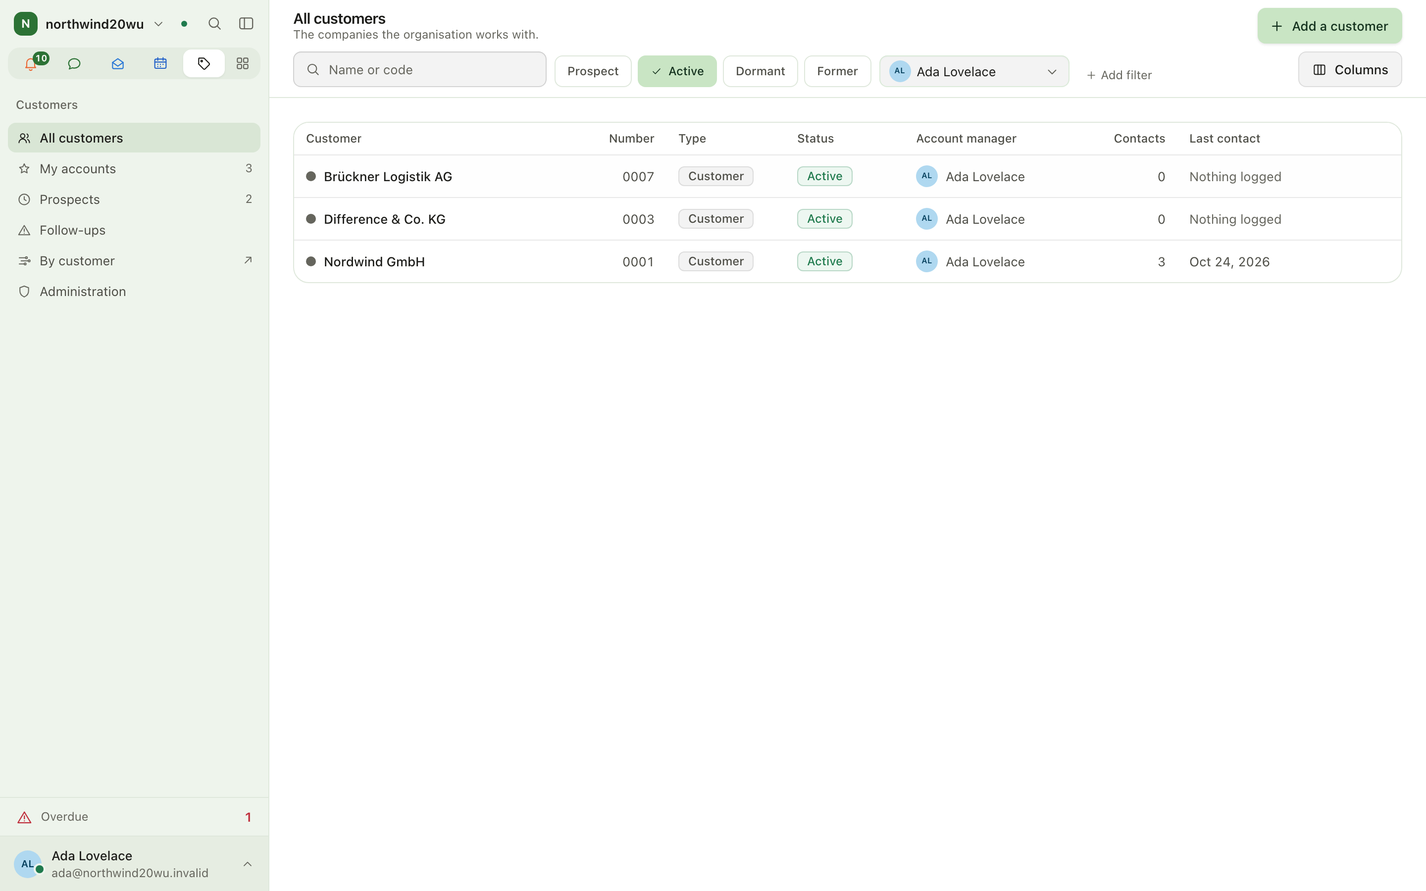Sort by the Number column header
This screenshot has height=891, width=1426.
click(631, 139)
